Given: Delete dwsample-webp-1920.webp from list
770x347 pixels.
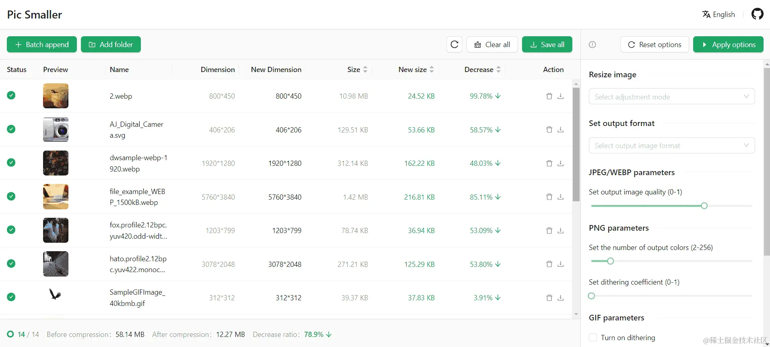Looking at the screenshot, I should coord(549,163).
